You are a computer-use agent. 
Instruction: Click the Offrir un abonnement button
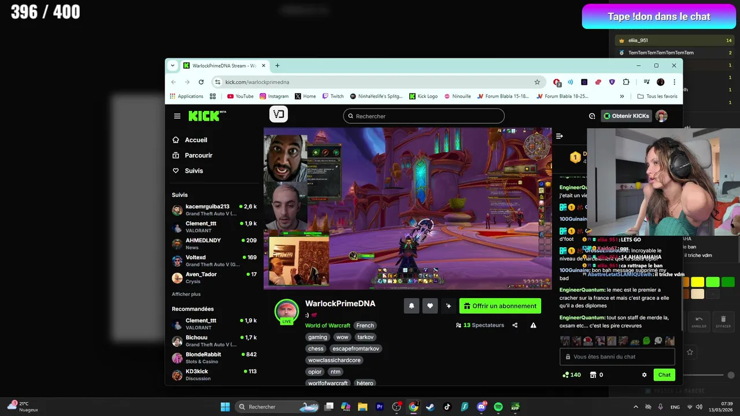(x=500, y=306)
